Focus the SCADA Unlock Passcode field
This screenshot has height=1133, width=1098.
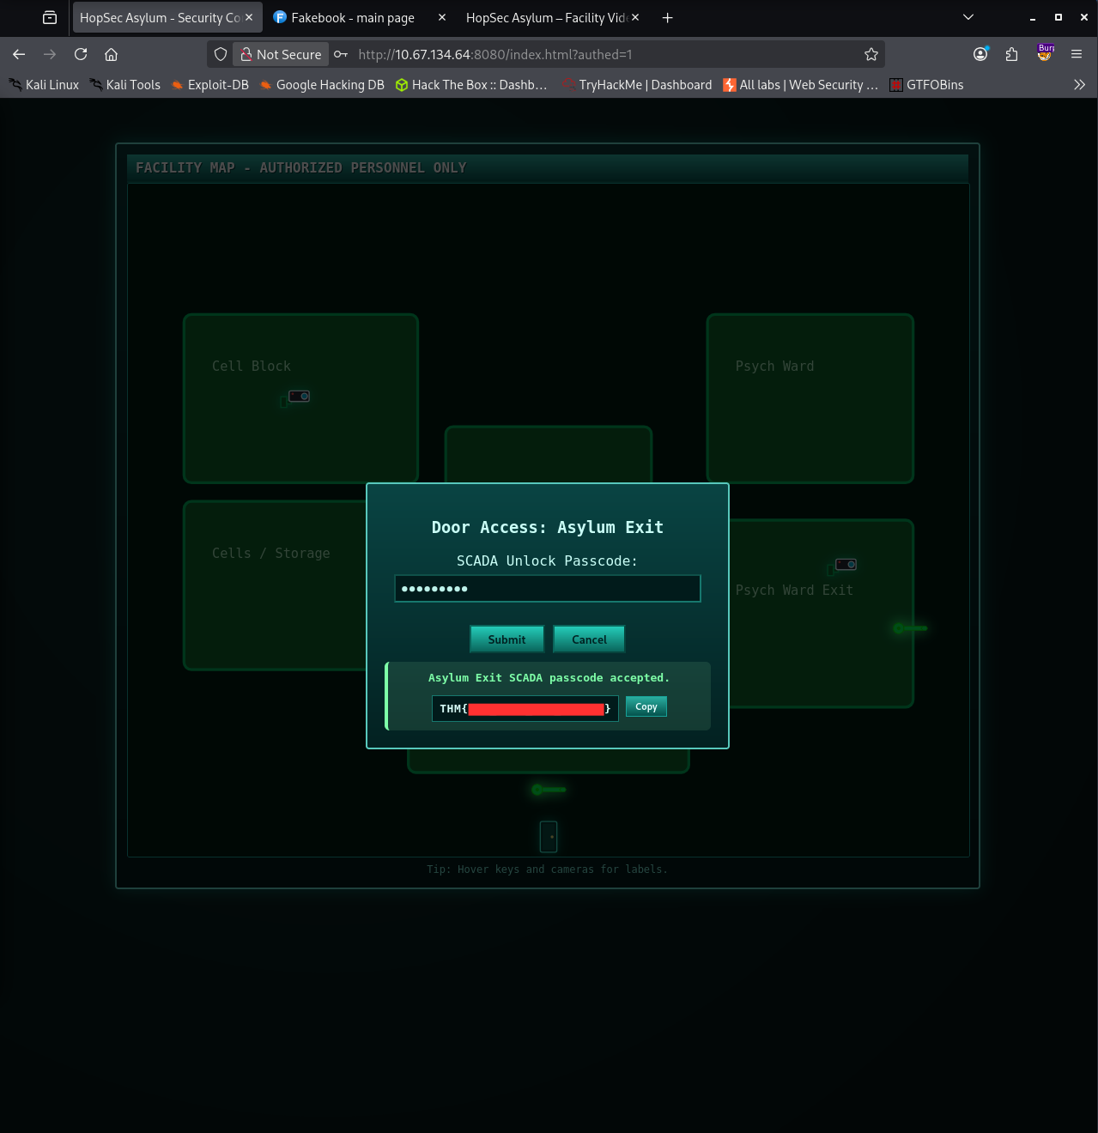[x=548, y=589]
